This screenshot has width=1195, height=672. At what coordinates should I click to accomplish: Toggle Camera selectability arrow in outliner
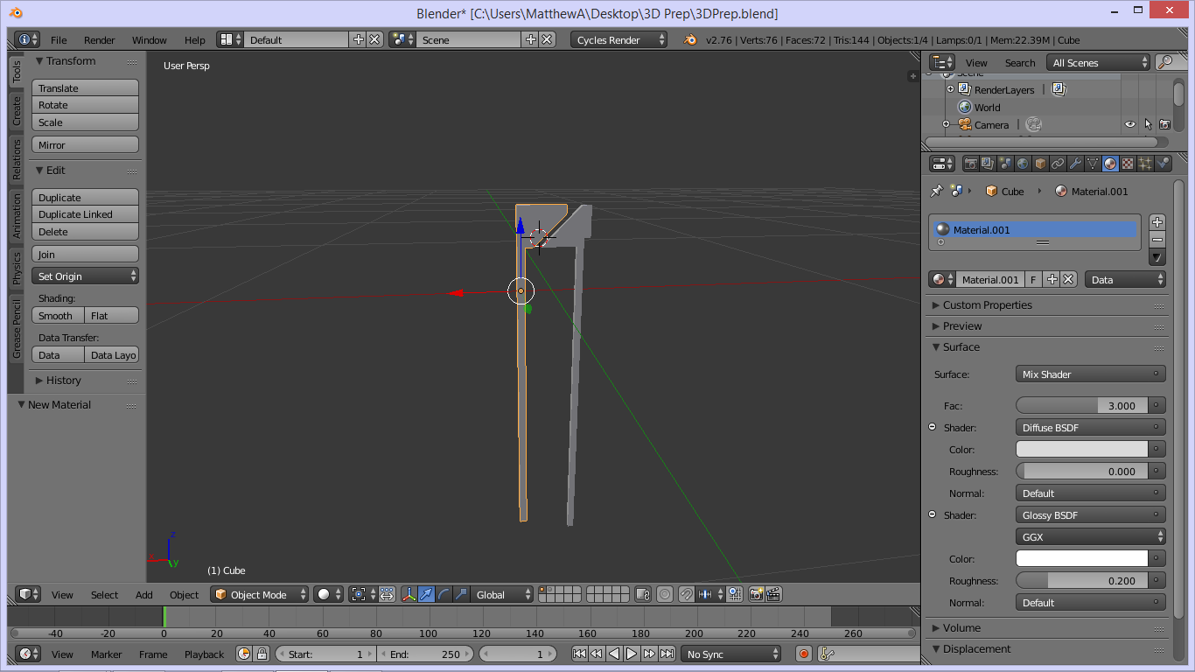(x=1147, y=124)
